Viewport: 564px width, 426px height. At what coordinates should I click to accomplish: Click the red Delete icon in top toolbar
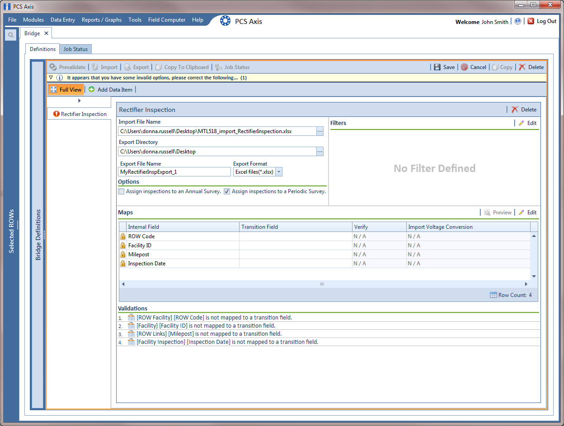coord(522,67)
